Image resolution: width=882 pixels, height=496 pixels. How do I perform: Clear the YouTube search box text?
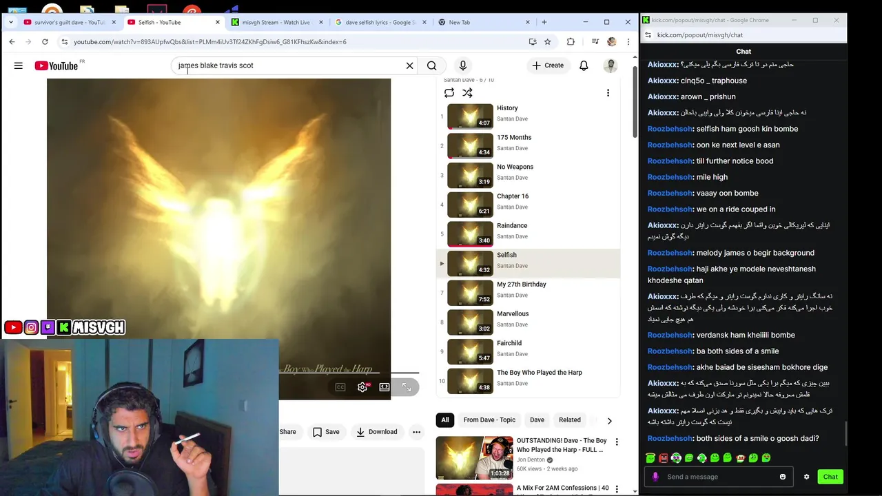(409, 65)
